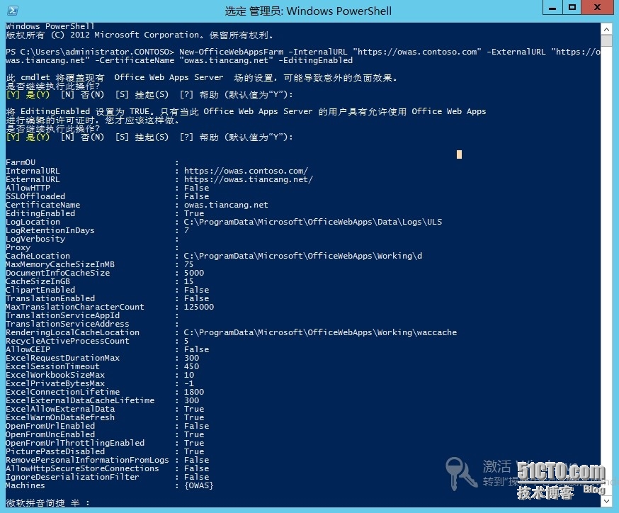The height and width of the screenshot is (513, 619).
Task: Click the ExcelWorkbookSizeMax value 10
Action: point(188,375)
